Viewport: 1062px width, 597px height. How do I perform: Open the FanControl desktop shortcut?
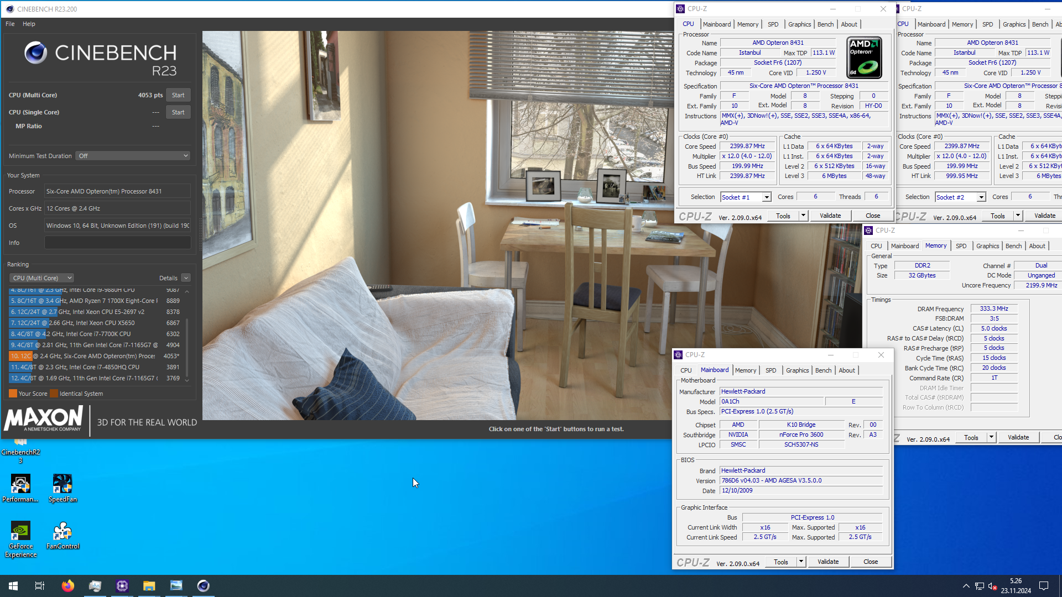tap(63, 535)
